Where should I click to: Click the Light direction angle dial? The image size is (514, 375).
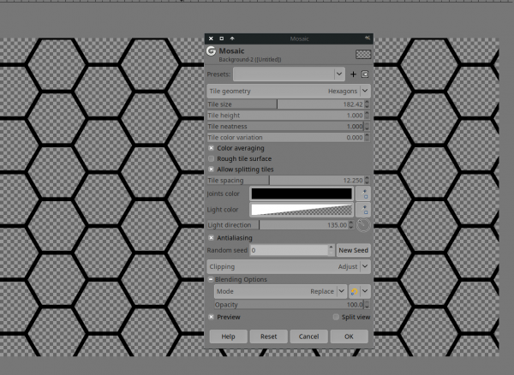pyautogui.click(x=363, y=225)
